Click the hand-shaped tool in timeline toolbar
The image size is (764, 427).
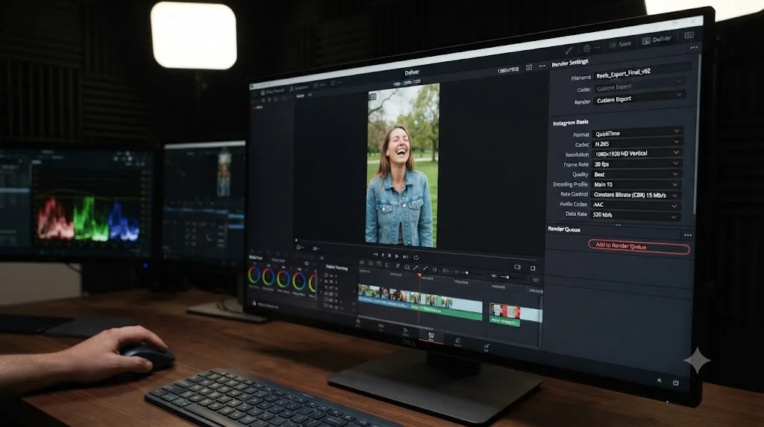click(398, 266)
